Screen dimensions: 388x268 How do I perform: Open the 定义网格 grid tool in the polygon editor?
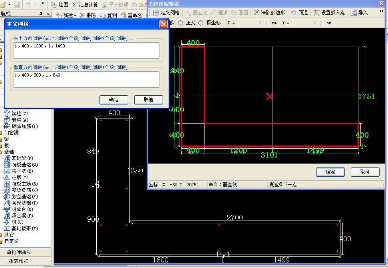pos(166,13)
